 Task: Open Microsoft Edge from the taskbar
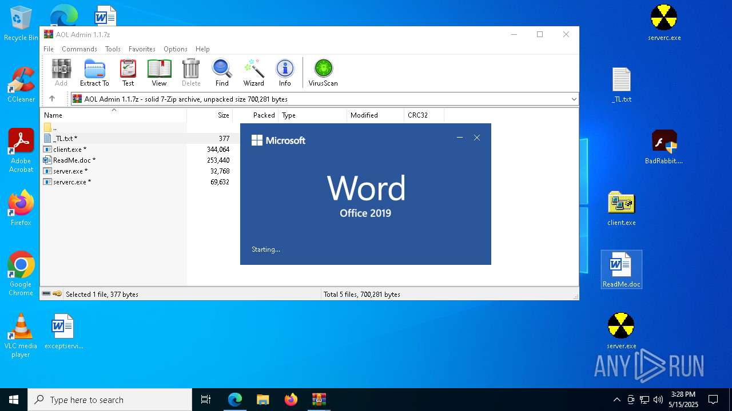pyautogui.click(x=234, y=400)
